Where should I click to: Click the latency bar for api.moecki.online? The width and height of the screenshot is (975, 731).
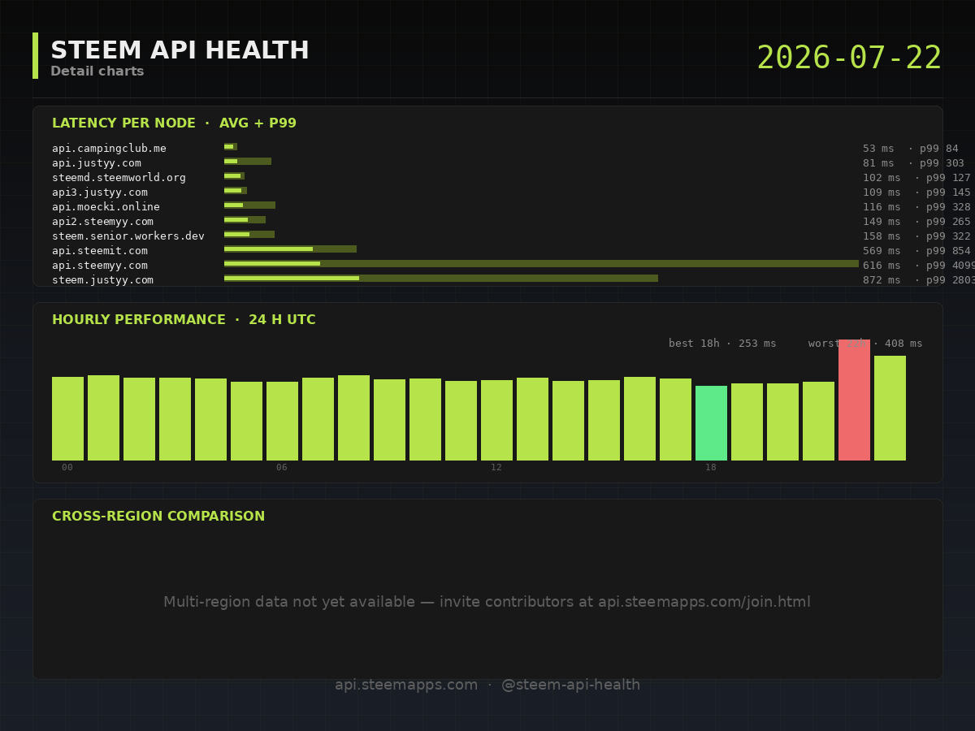(249, 205)
